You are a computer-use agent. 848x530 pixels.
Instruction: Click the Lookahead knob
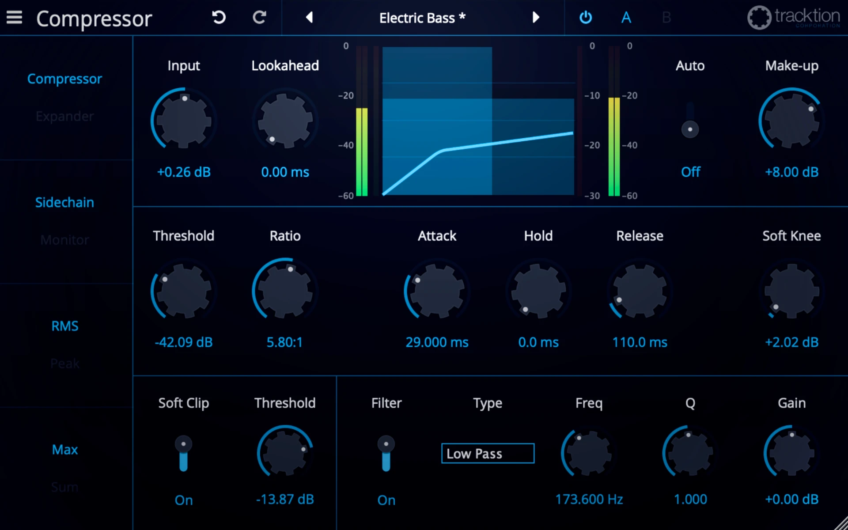coord(285,120)
